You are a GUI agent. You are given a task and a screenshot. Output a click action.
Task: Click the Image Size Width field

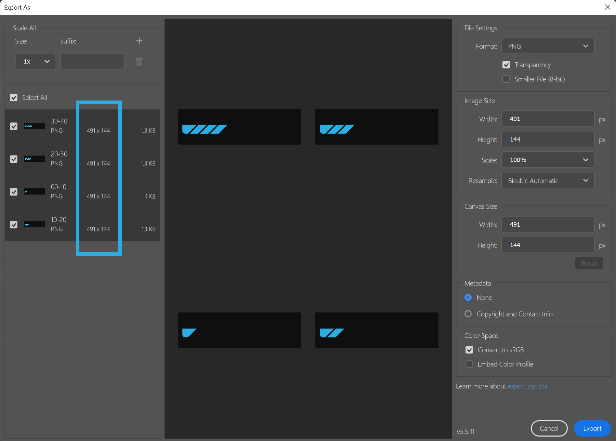pyautogui.click(x=548, y=119)
